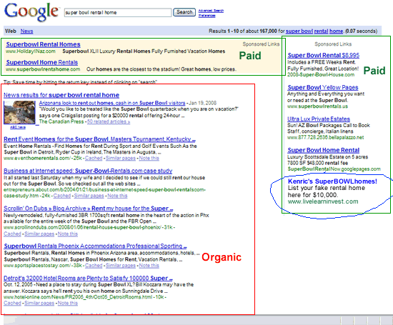Click Note this for hotel-online.com result
393x325 pixels.
point(68,303)
